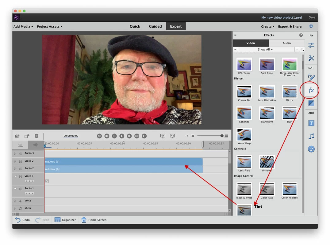Jump to start of timeline
The height and width of the screenshot is (245, 330).
coord(99,136)
